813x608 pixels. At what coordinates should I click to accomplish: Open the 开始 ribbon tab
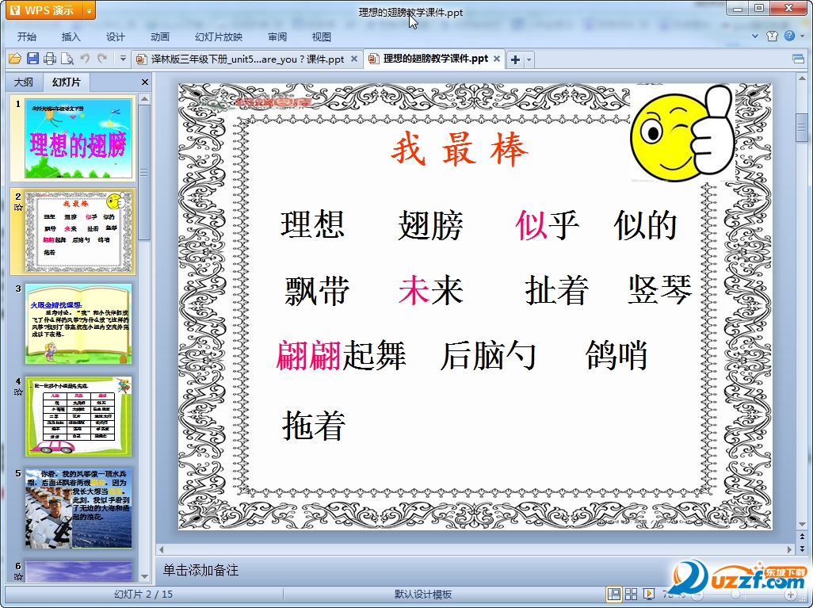click(x=27, y=36)
